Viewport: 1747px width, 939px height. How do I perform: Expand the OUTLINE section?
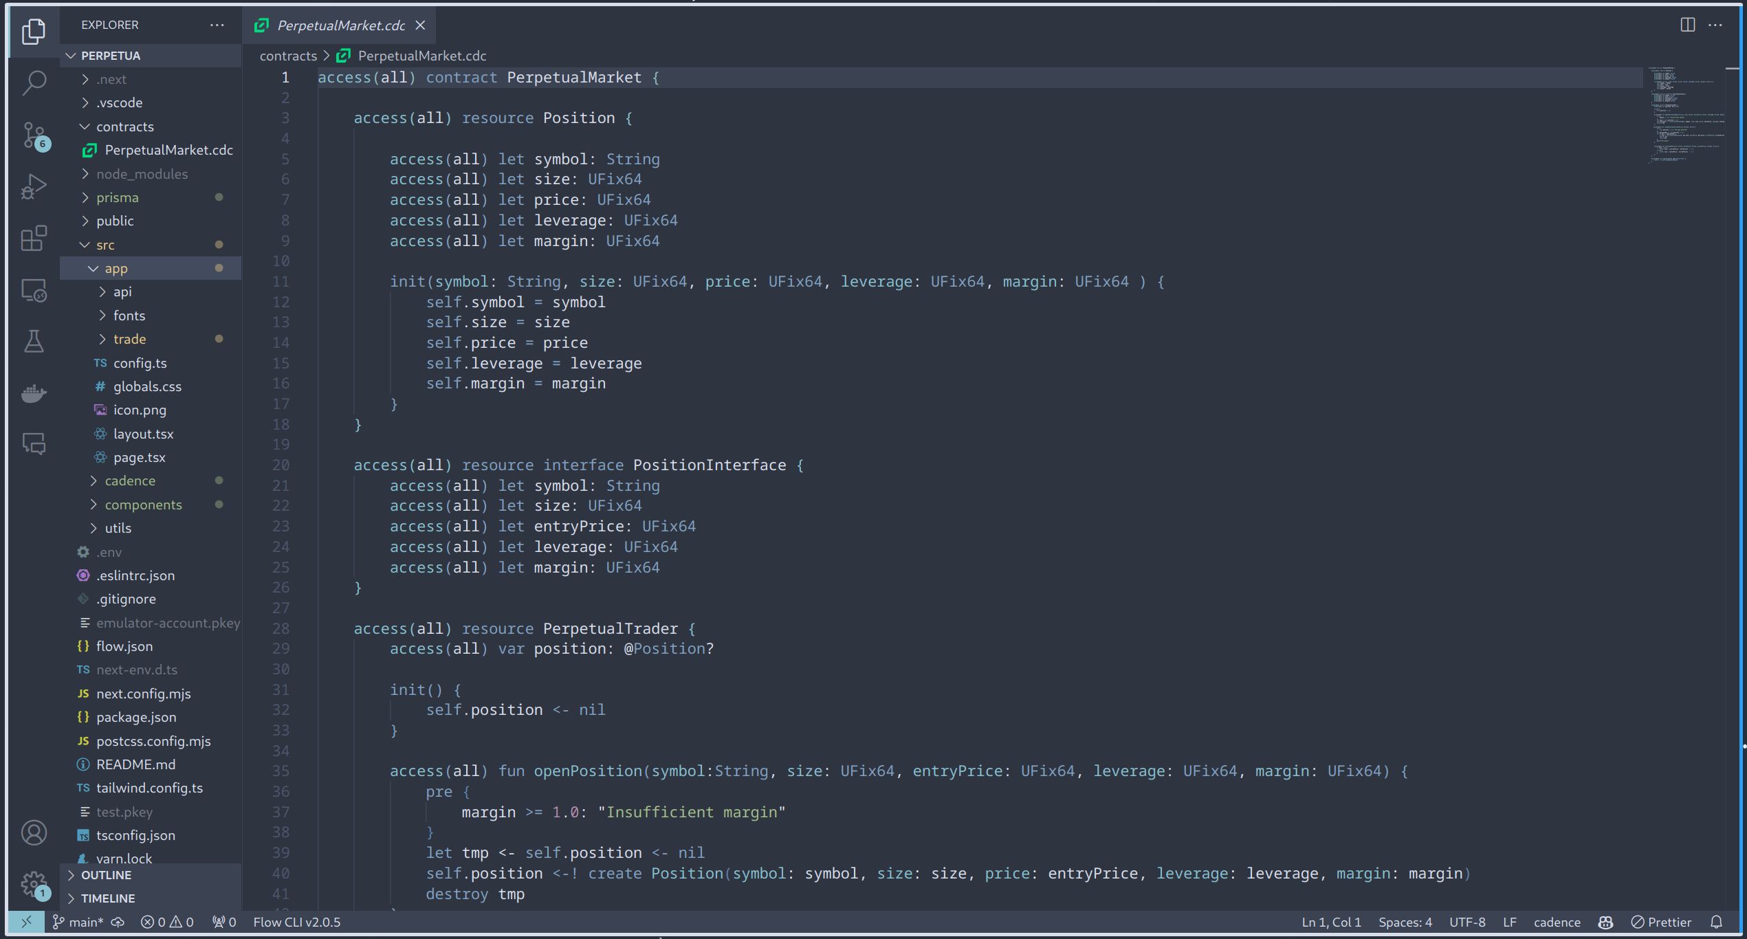[151, 875]
